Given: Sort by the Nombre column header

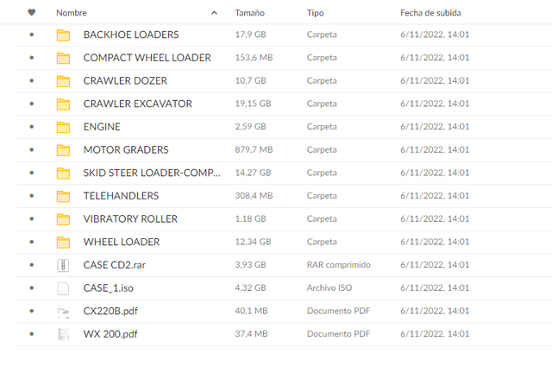Looking at the screenshot, I should point(72,13).
